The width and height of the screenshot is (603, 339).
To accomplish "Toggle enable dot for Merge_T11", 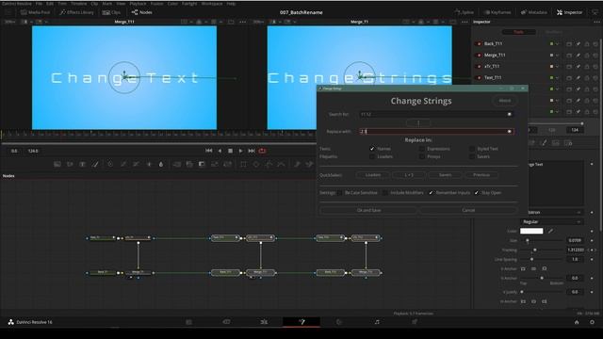I will click(479, 55).
